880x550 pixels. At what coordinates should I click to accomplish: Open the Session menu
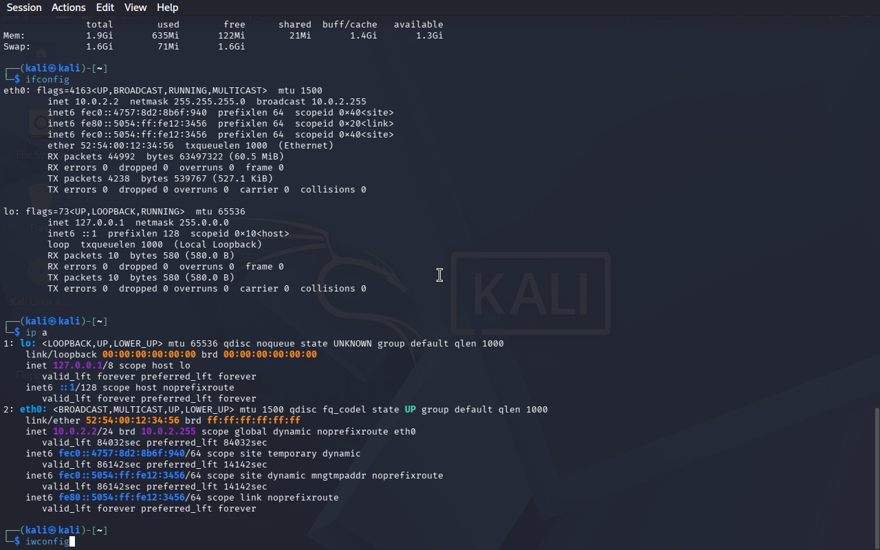coord(24,7)
